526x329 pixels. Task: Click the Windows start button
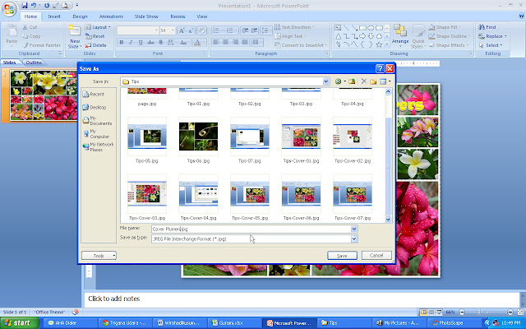(19, 323)
